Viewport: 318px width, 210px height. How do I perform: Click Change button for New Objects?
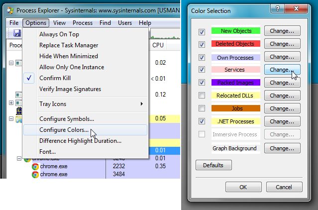pos(282,31)
